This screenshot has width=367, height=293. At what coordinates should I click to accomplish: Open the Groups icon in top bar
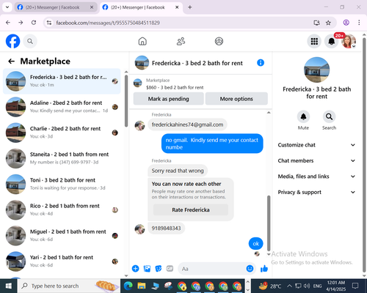pos(219,41)
